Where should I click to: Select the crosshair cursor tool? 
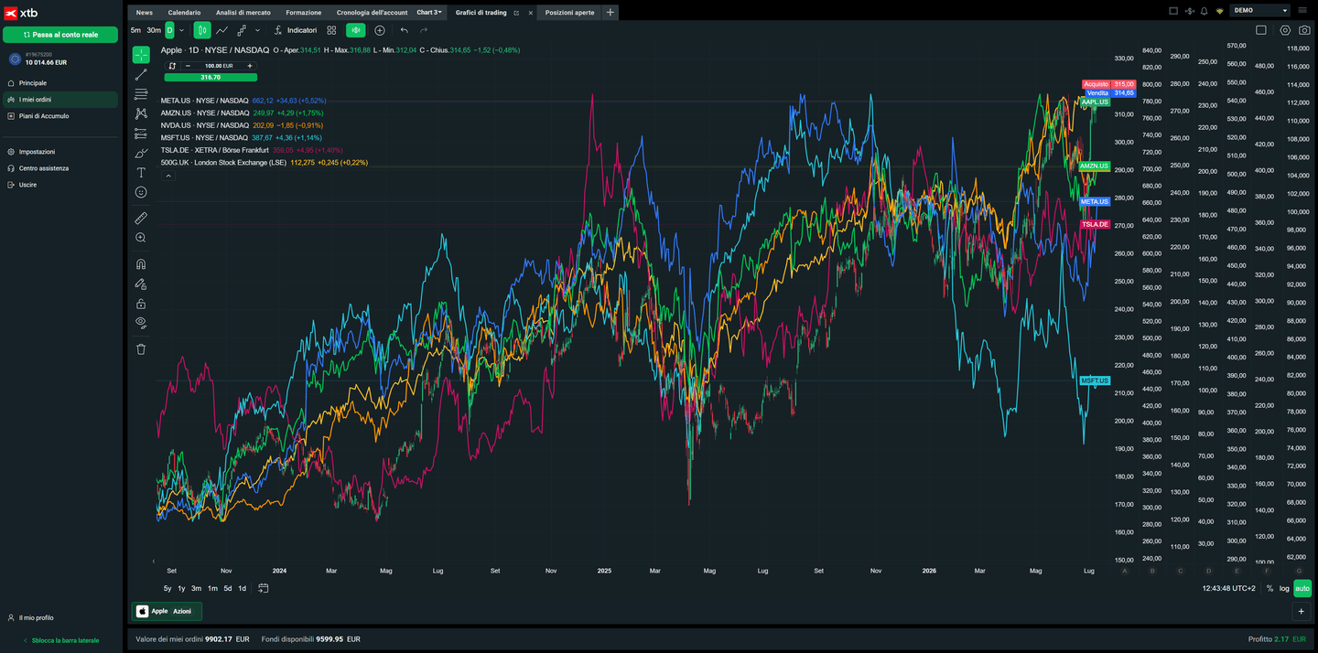pyautogui.click(x=141, y=55)
